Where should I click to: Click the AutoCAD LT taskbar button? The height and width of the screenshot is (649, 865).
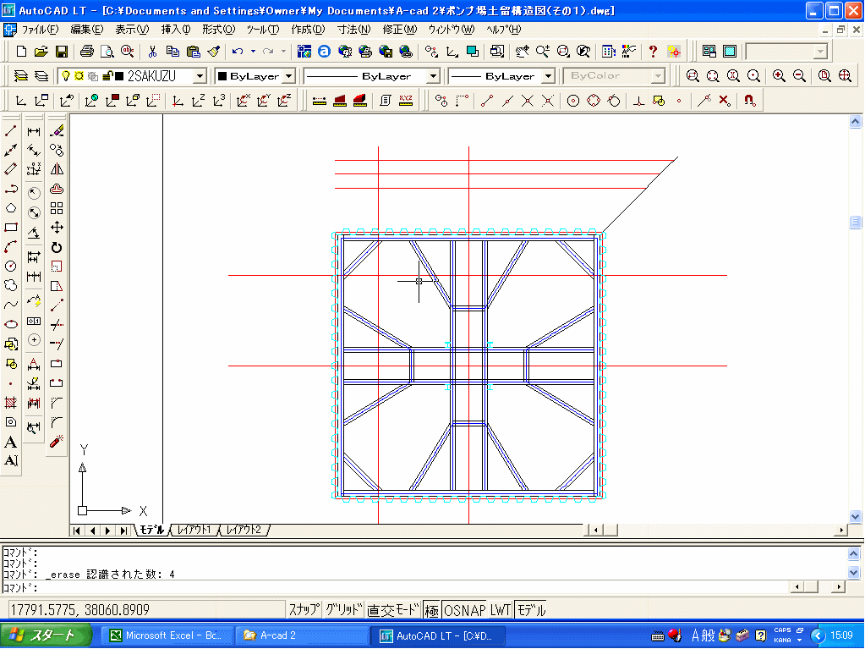pyautogui.click(x=437, y=635)
